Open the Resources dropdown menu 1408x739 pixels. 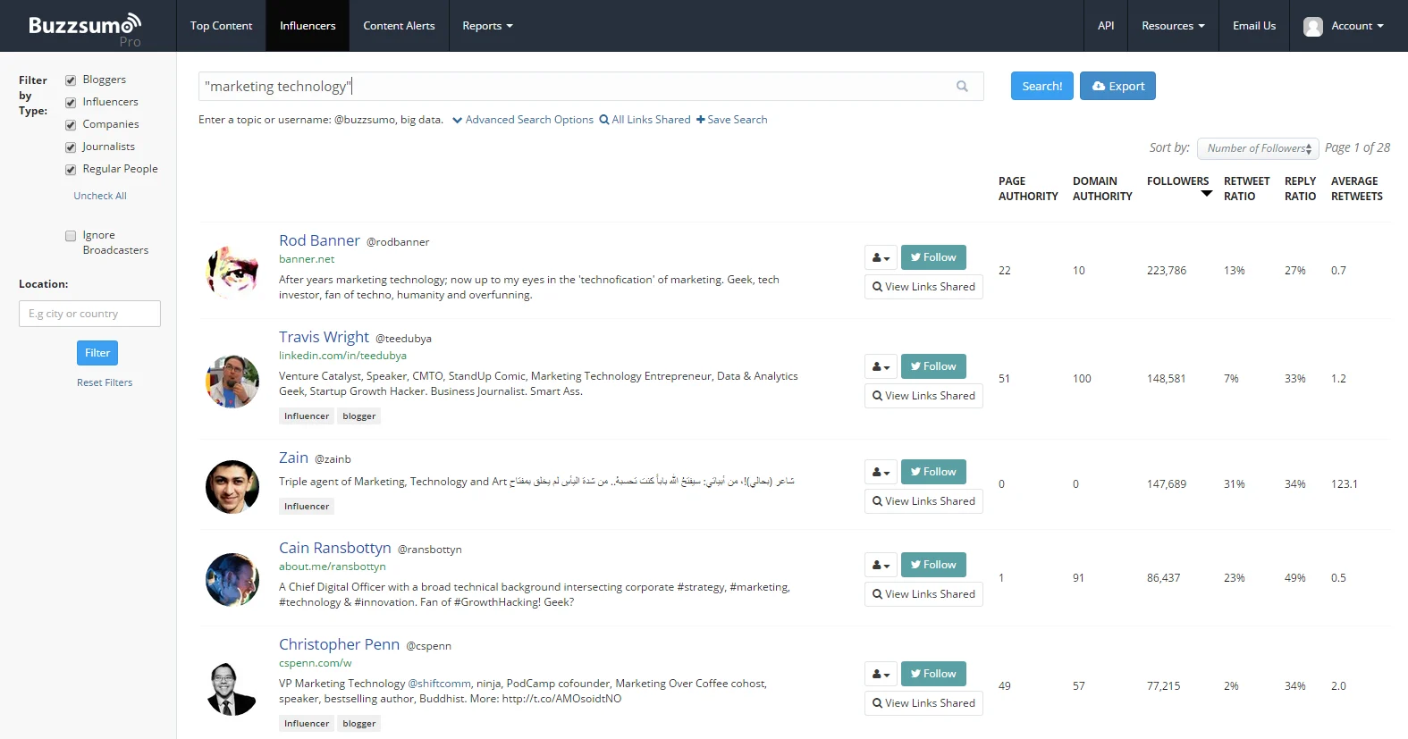click(1173, 26)
